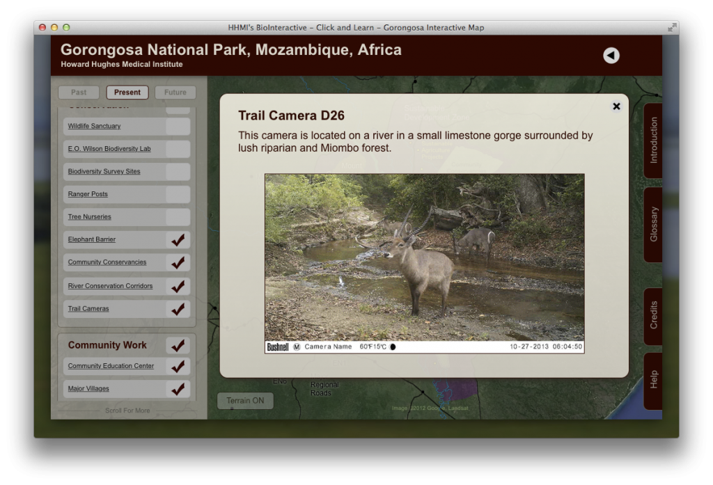Image resolution: width=713 pixels, height=485 pixels.
Task: Select the Present tab
Action: pos(127,92)
